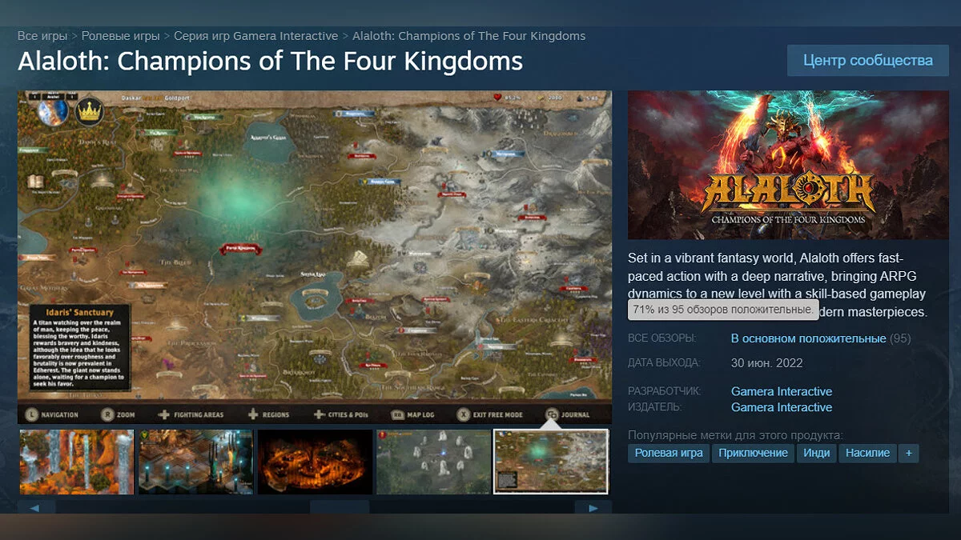The height and width of the screenshot is (540, 961).
Task: Click the right arrow of the thumbnail strip
Action: point(593,507)
